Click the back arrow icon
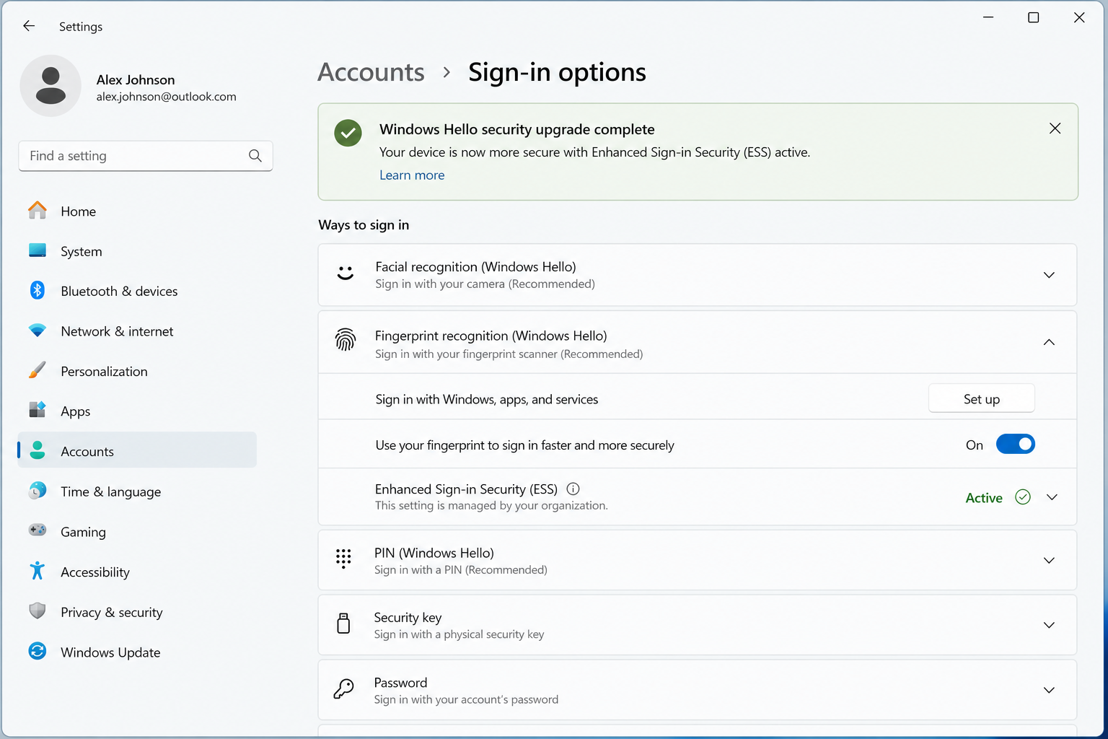Image resolution: width=1108 pixels, height=739 pixels. tap(29, 26)
